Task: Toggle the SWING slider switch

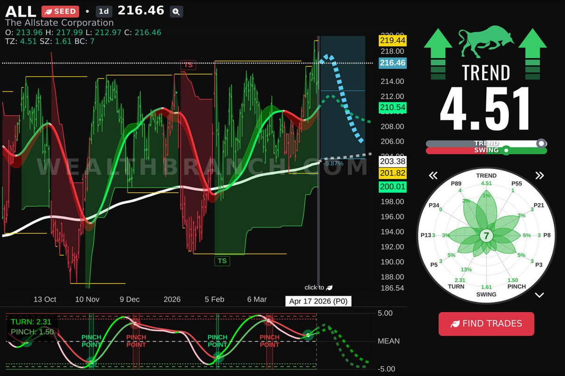Action: pyautogui.click(x=506, y=151)
